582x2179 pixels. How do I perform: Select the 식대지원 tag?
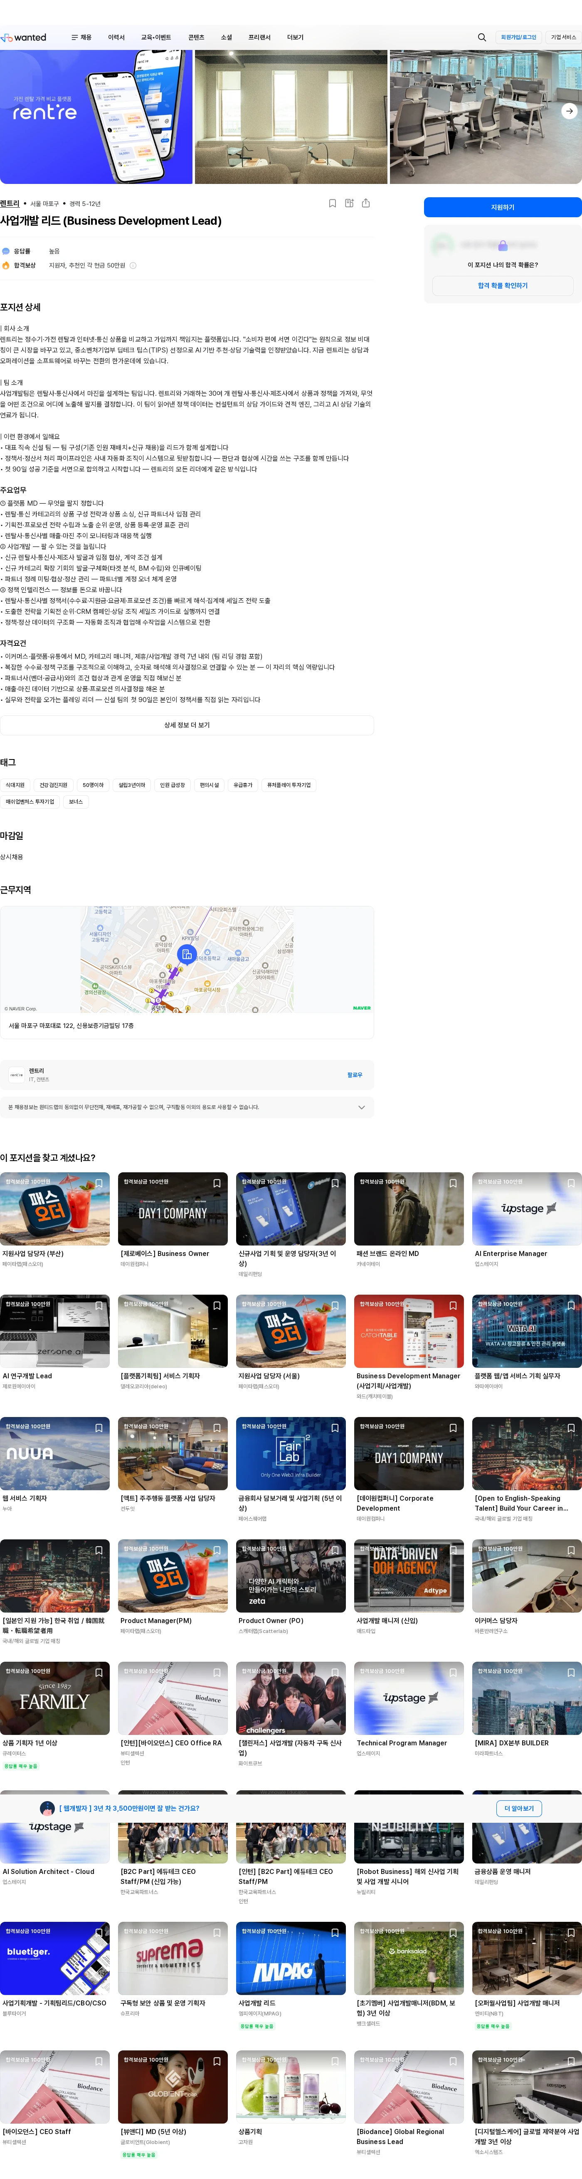[x=15, y=785]
